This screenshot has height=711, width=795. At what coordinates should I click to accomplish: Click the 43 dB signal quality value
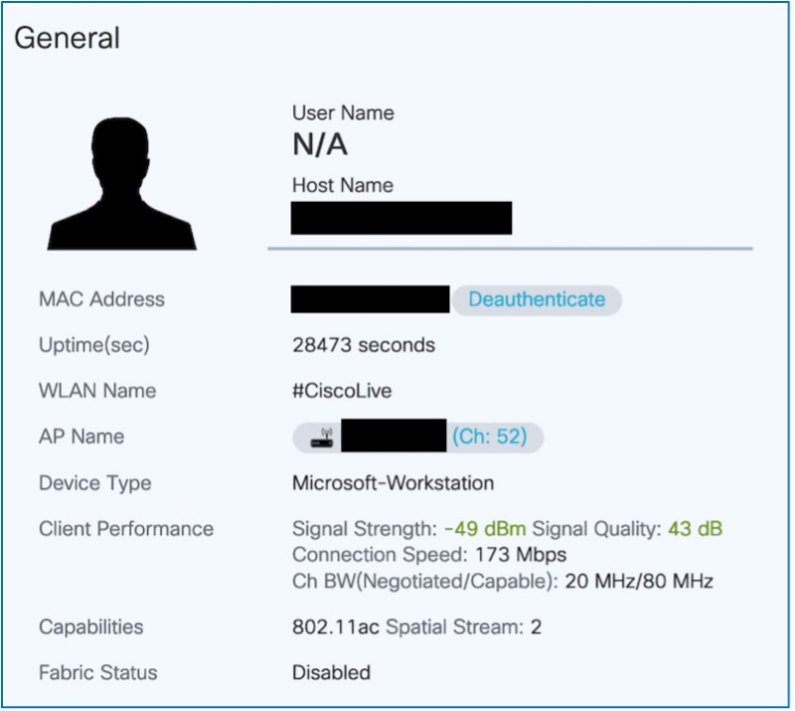point(695,528)
